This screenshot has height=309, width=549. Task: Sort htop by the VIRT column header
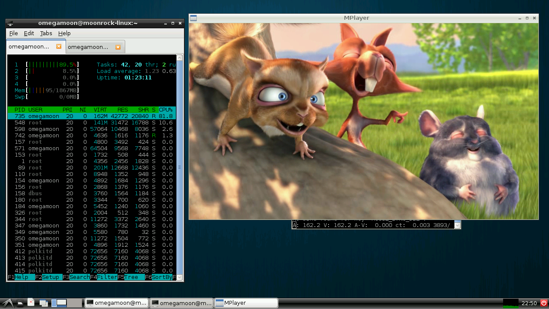click(x=100, y=110)
